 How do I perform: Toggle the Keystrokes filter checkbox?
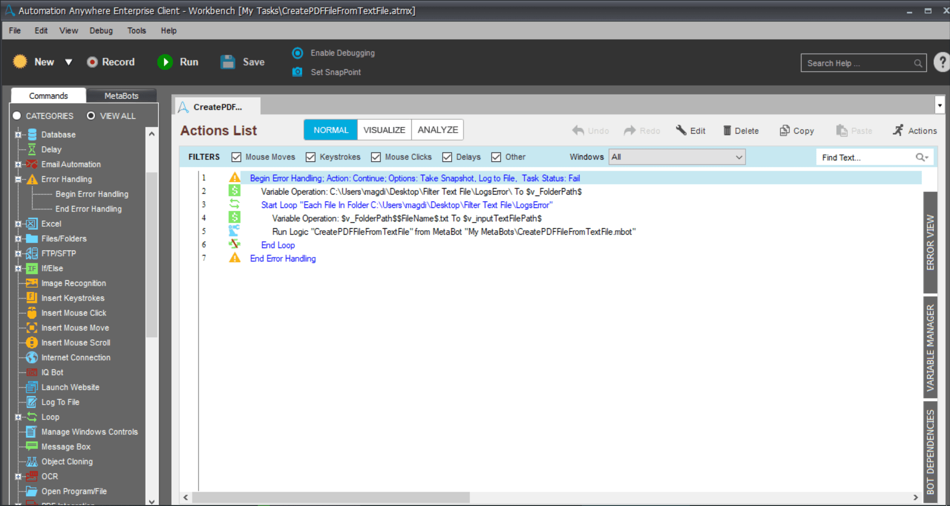(x=310, y=157)
